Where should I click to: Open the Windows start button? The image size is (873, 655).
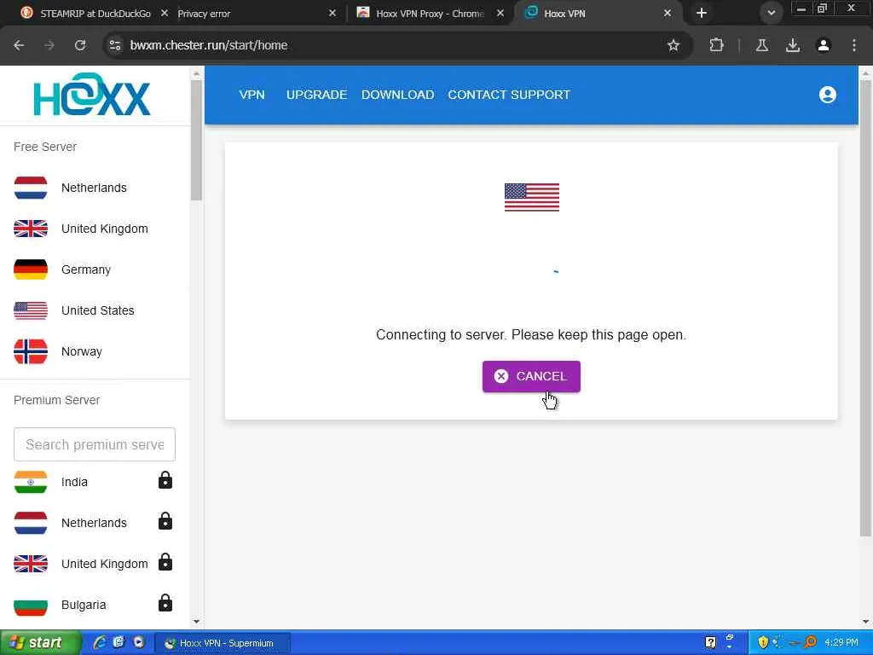39,643
